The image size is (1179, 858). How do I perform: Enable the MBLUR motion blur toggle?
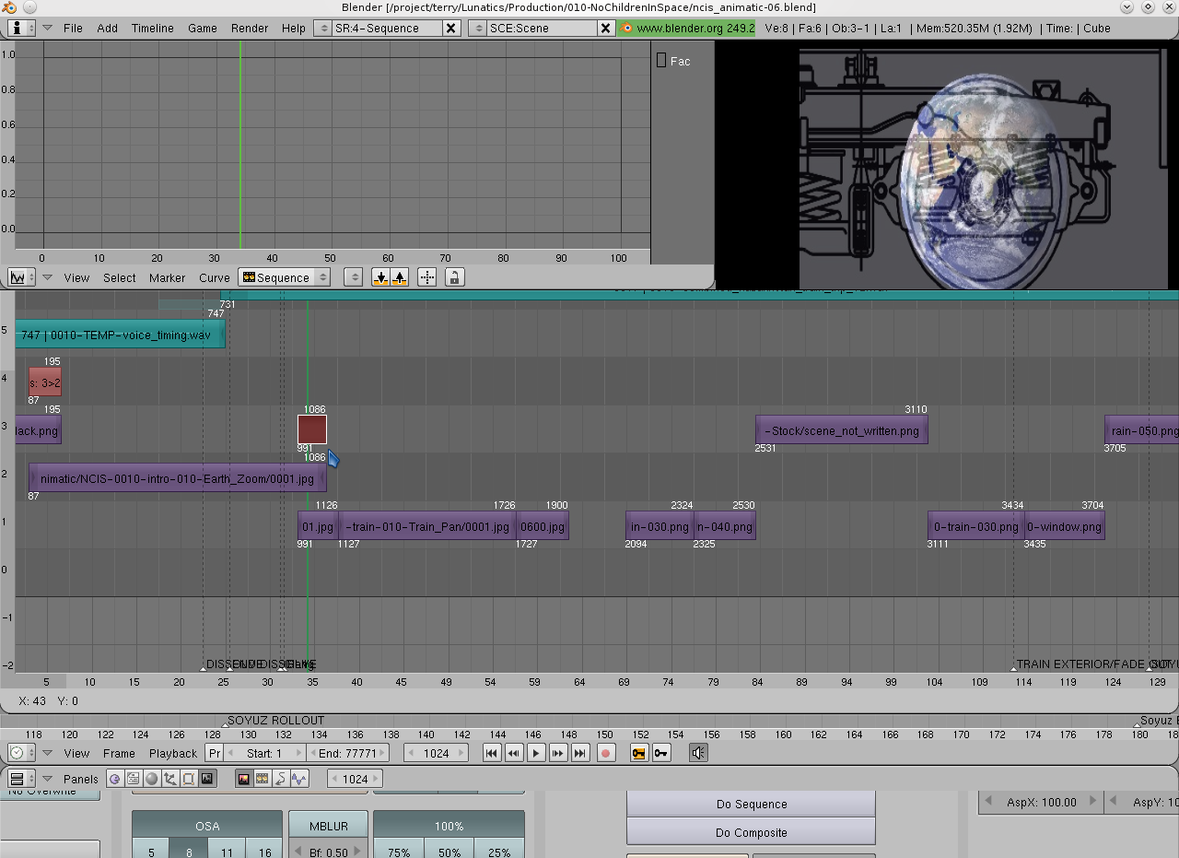tap(328, 826)
